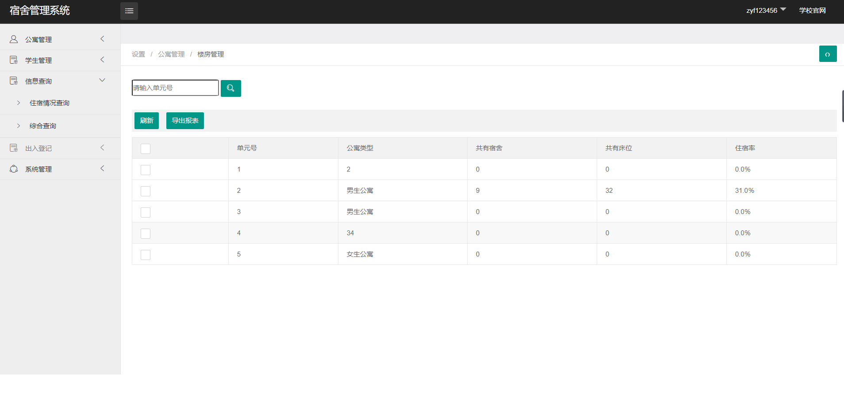This screenshot has width=844, height=394.
Task: Click 公寓管理 breadcrumb link
Action: point(171,54)
